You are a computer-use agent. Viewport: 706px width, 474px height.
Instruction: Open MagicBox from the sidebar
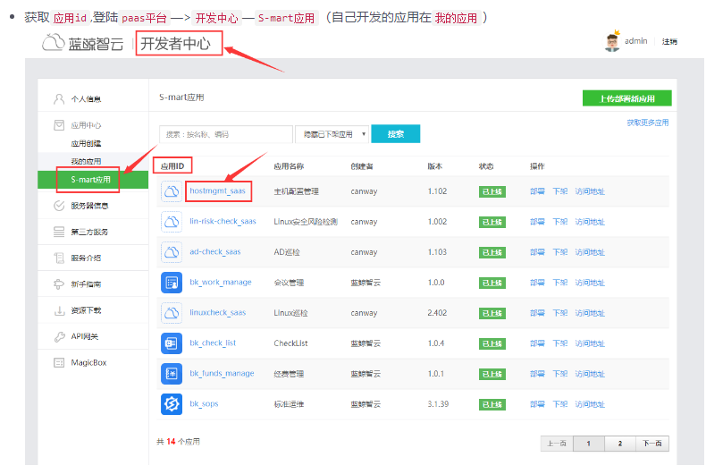88,362
